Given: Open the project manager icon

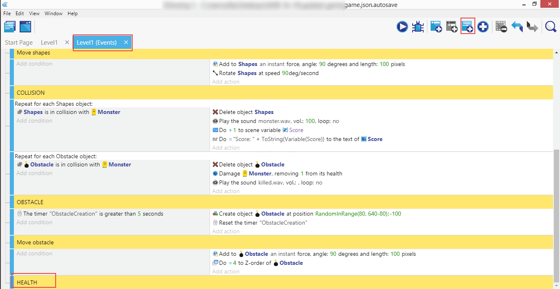Looking at the screenshot, I should tap(10, 27).
